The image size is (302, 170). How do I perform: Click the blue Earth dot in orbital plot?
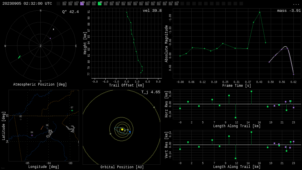(x=130, y=132)
